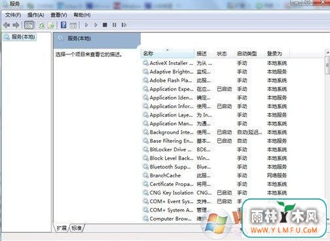Click the Forward arrow toolbar icon
Screen dimensions: 330x241
(16, 25)
